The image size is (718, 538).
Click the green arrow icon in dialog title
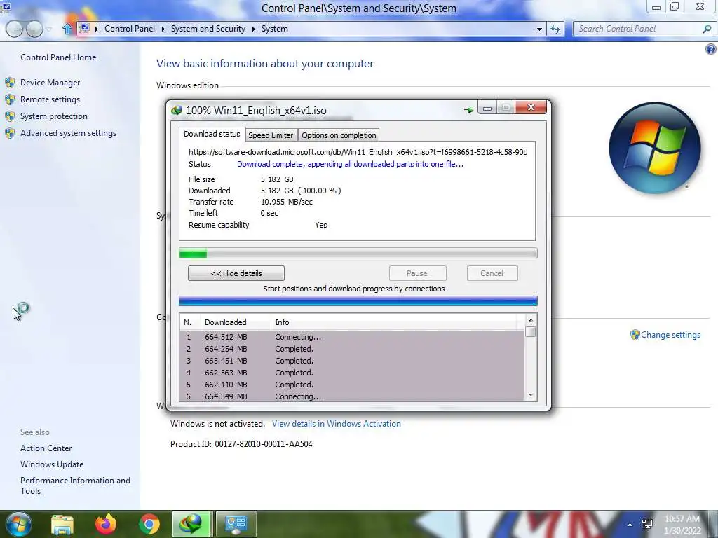[x=468, y=110]
